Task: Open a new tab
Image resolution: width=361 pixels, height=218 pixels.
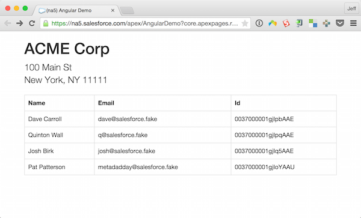Action: pos(128,10)
